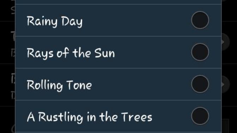Viewport: 237px width, 133px height.
Task: Tap the Rays of the Sun label
Action: tap(71, 53)
